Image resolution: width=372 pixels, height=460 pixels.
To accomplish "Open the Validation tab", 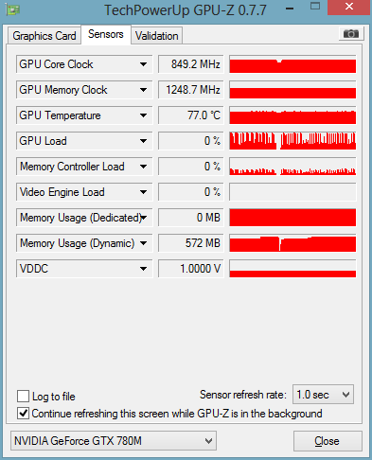I will click(x=156, y=36).
